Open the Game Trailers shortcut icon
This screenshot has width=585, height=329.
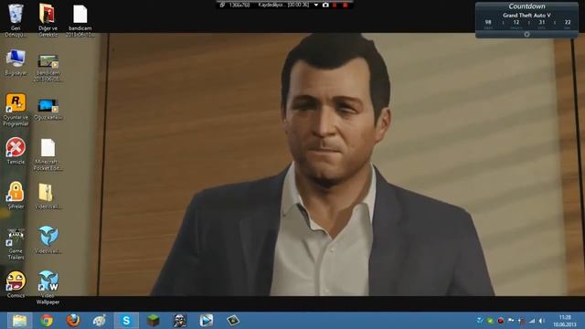pyautogui.click(x=16, y=238)
